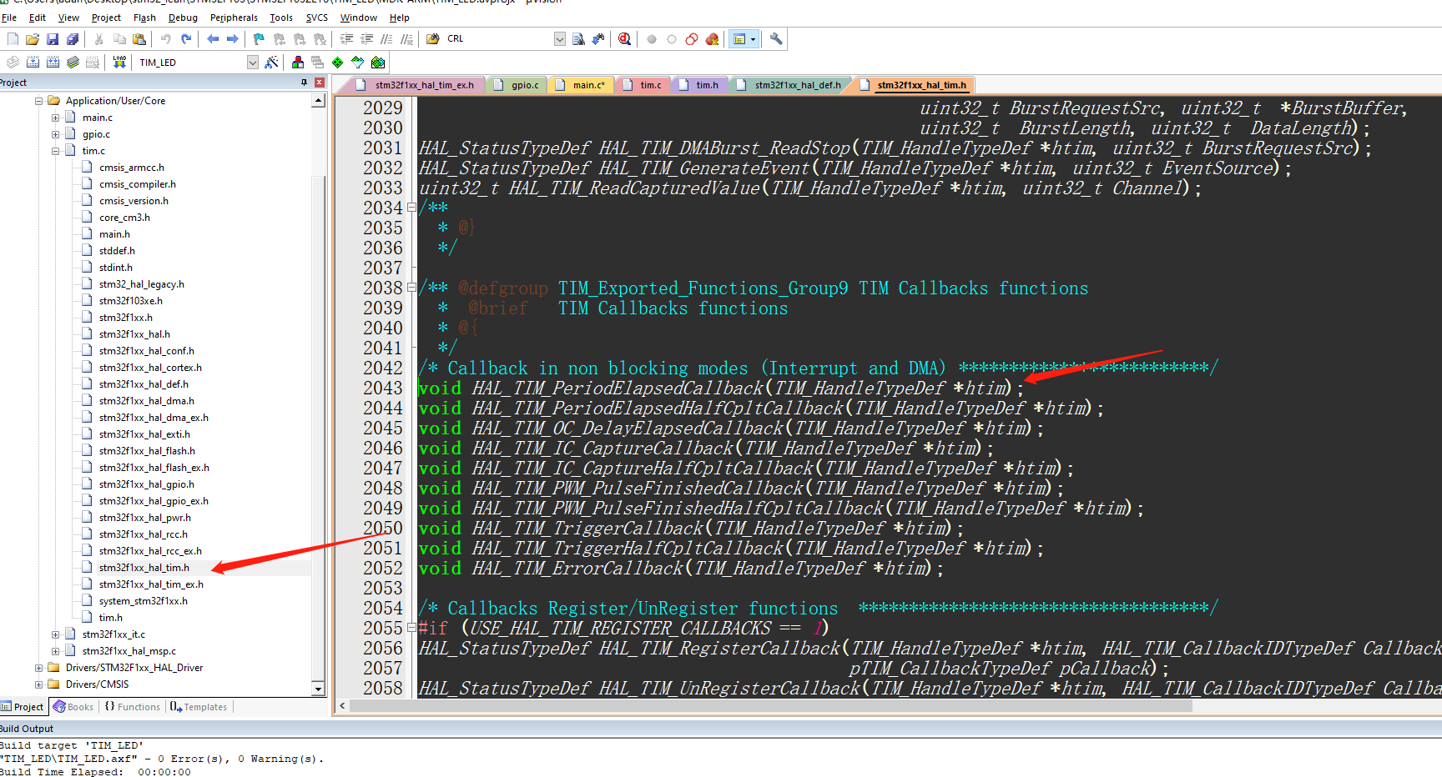Open configuration using the wrench icon
Image resolution: width=1442 pixels, height=777 pixels.
pos(776,39)
